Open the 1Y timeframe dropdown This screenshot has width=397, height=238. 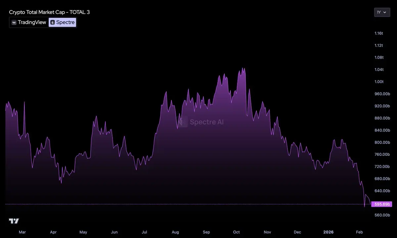click(382, 12)
